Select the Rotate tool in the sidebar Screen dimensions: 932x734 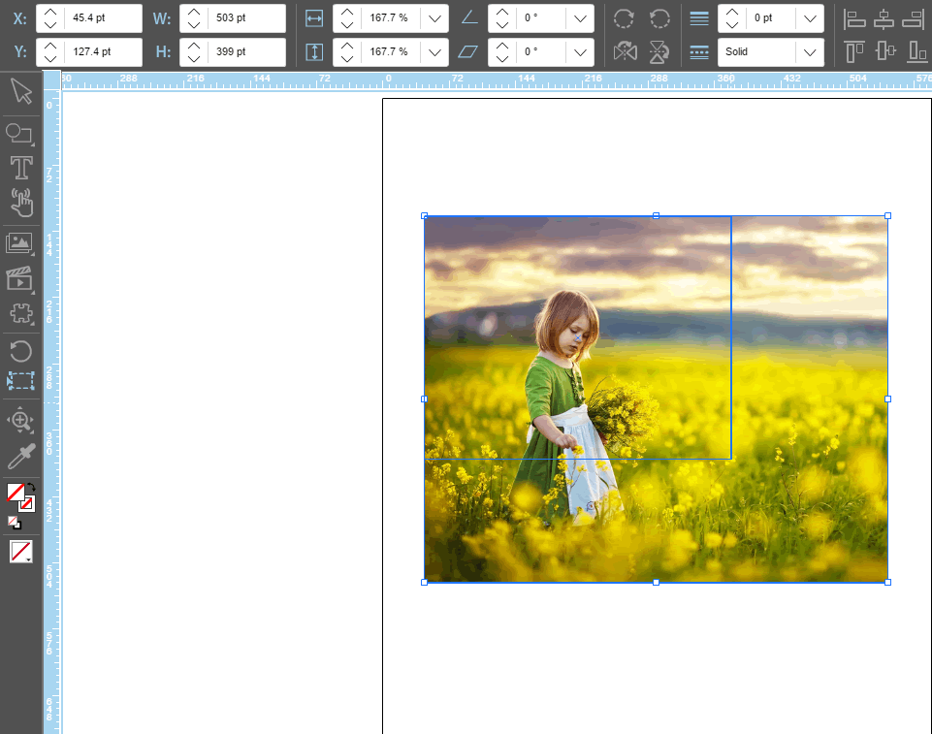[20, 351]
